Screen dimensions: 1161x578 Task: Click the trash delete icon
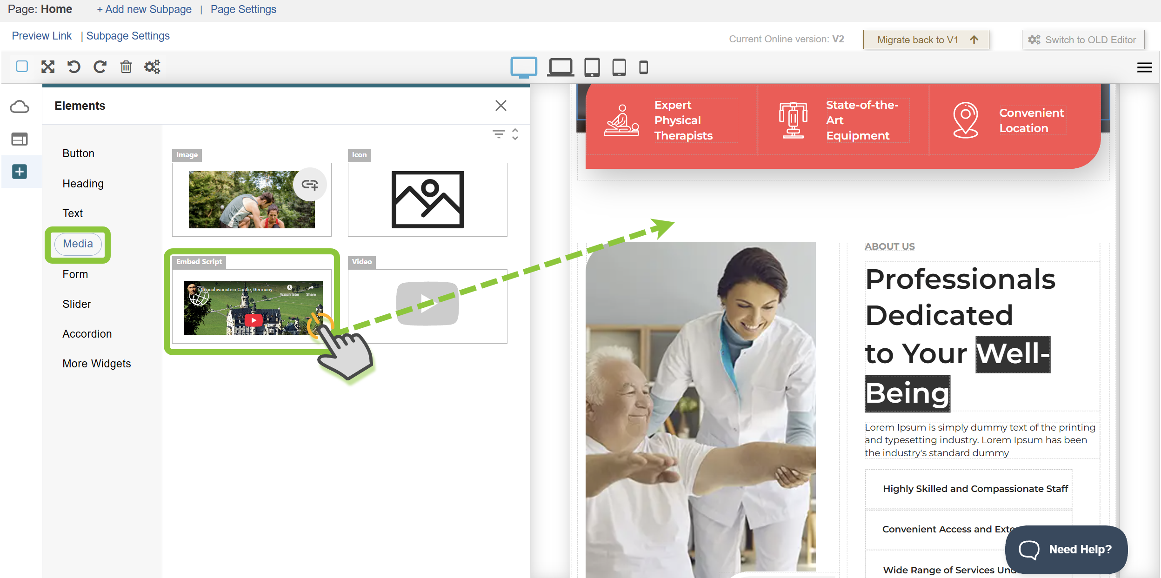[126, 67]
